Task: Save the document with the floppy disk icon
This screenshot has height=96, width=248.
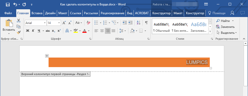Action: (7, 5)
